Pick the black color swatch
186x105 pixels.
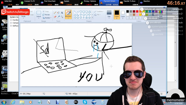pos(128,11)
